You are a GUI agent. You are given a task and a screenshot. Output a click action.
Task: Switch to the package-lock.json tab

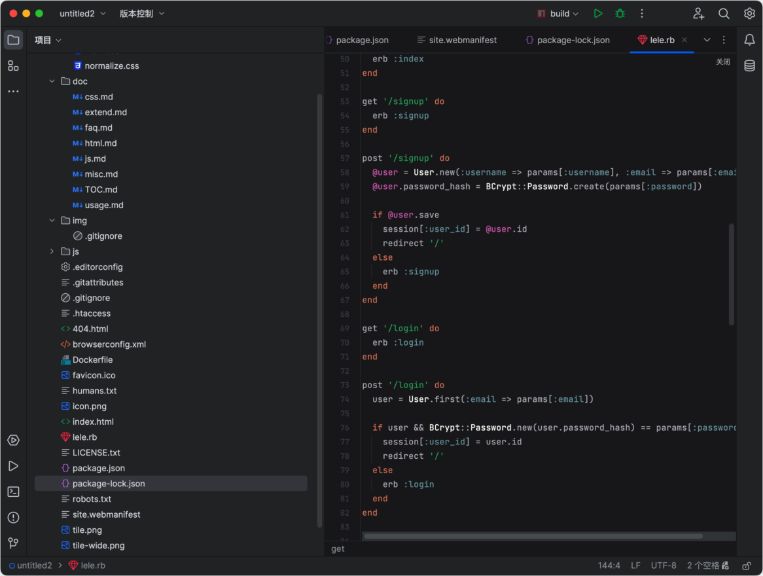click(567, 40)
